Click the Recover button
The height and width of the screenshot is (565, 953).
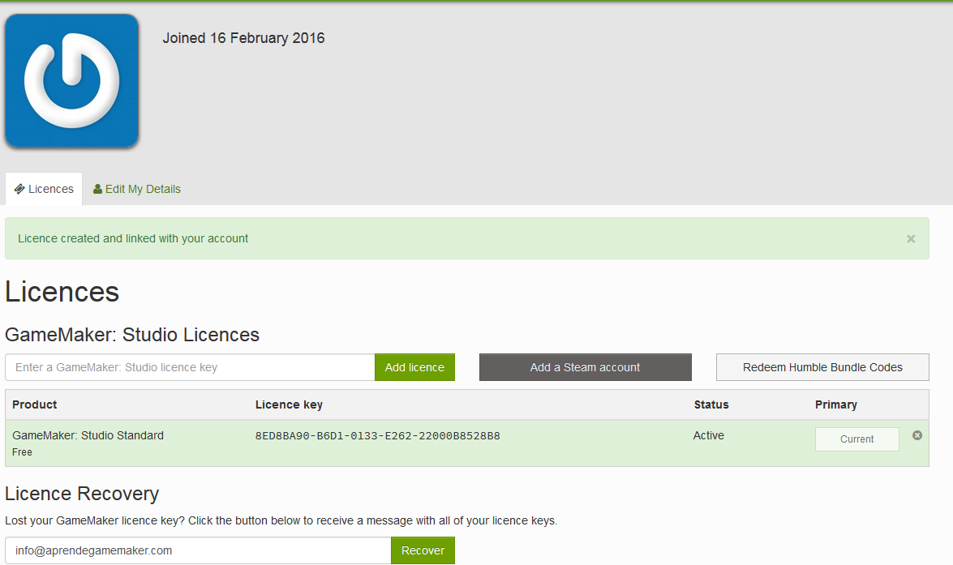[423, 550]
